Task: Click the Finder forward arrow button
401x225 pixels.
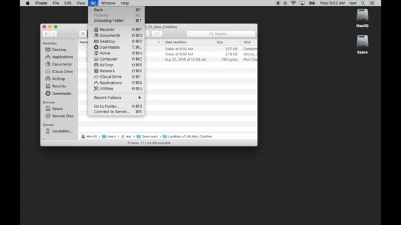Action: (53, 34)
